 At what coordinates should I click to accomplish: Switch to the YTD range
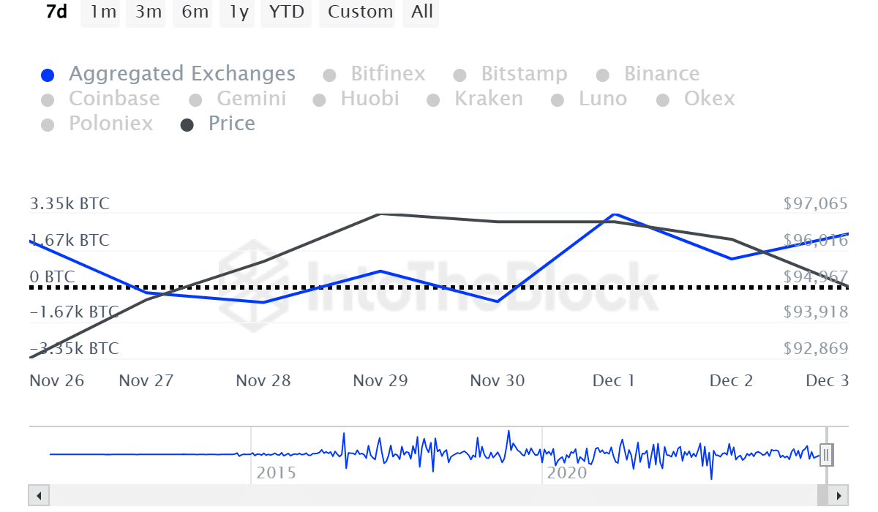(x=286, y=12)
